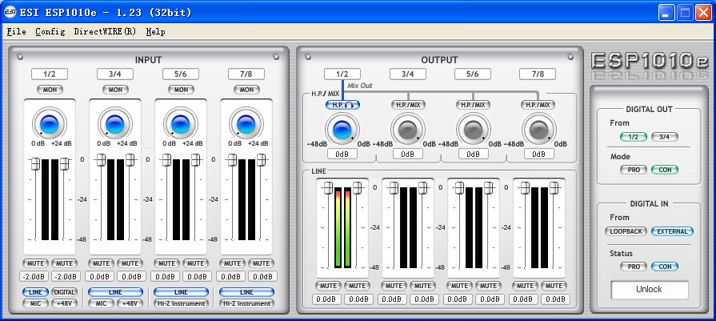This screenshot has height=321, width=716.
Task: Click the output 1/2 headphone volume knob
Action: (x=342, y=130)
